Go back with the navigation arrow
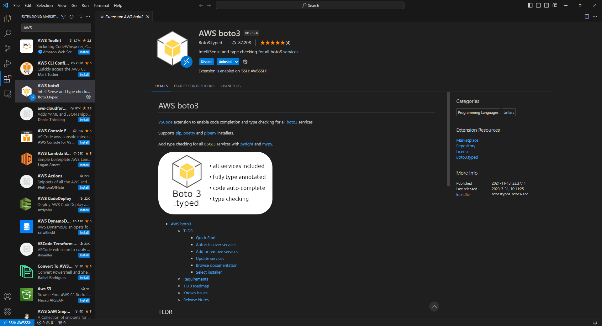The width and height of the screenshot is (602, 326). tap(201, 5)
